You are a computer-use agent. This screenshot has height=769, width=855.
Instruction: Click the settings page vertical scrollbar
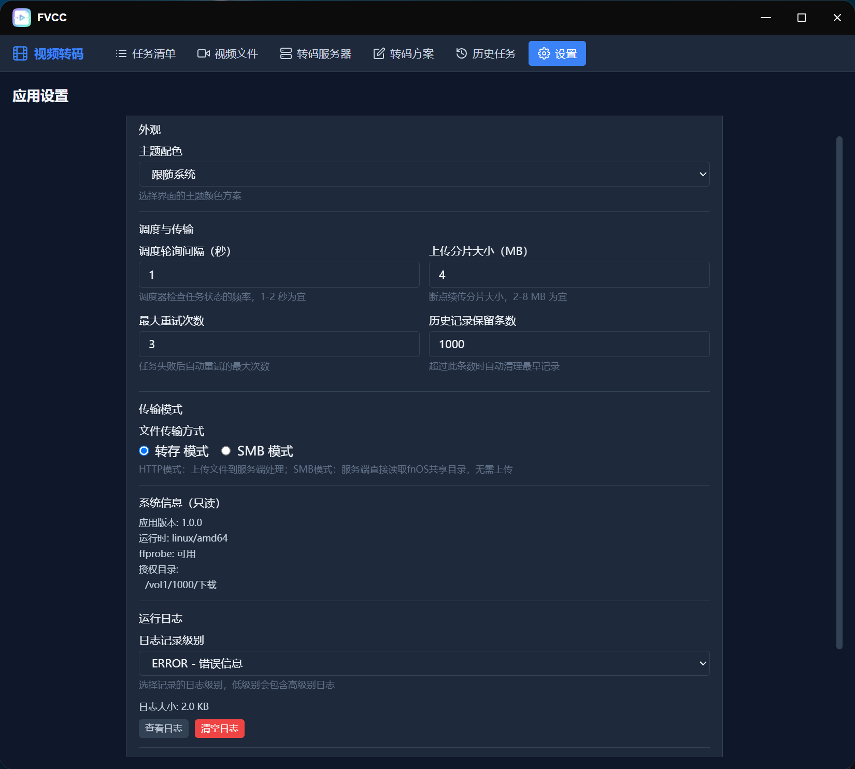[839, 392]
